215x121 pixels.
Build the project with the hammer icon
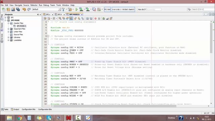[x=63, y=9]
